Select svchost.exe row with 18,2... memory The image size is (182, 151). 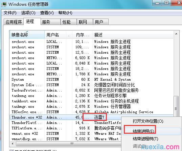(x=92, y=69)
